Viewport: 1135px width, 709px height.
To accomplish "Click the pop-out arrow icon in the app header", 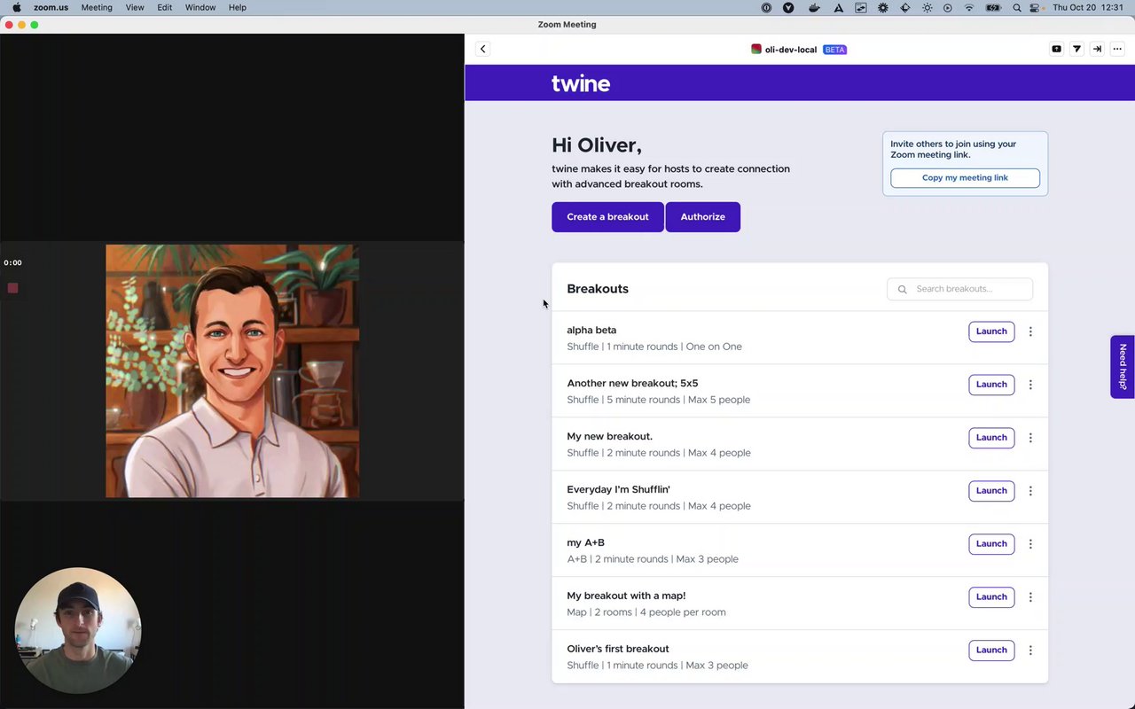I will [x=1097, y=49].
